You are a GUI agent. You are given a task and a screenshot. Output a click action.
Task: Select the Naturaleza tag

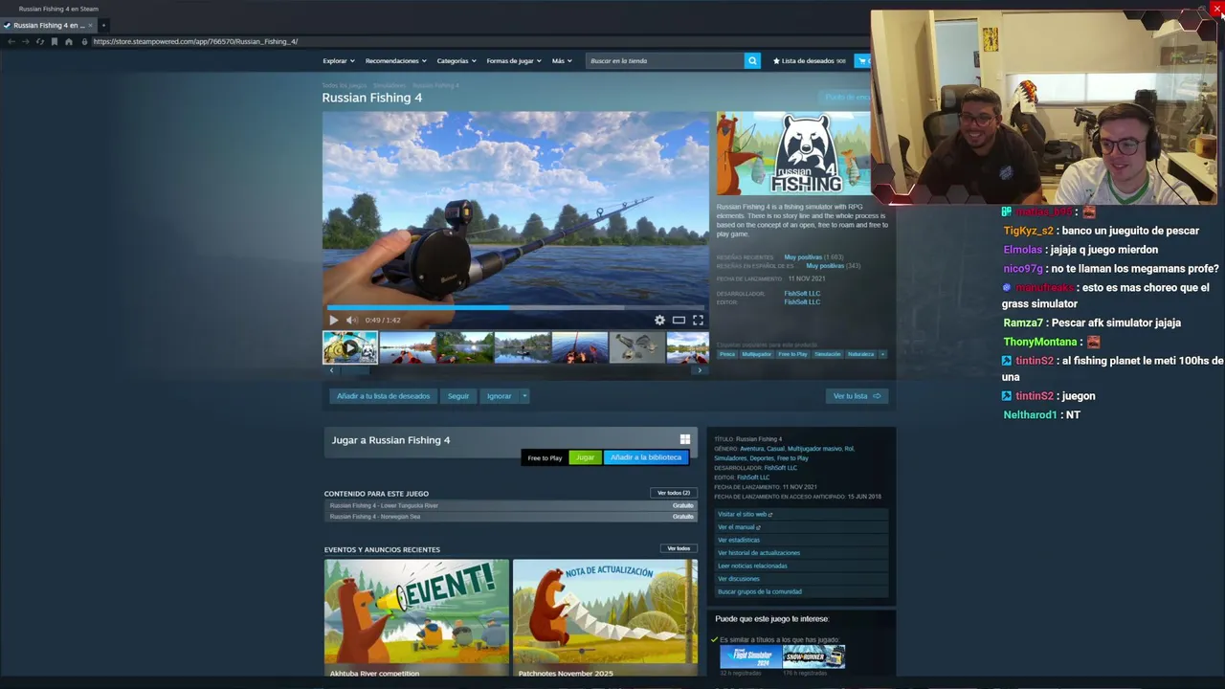point(861,354)
